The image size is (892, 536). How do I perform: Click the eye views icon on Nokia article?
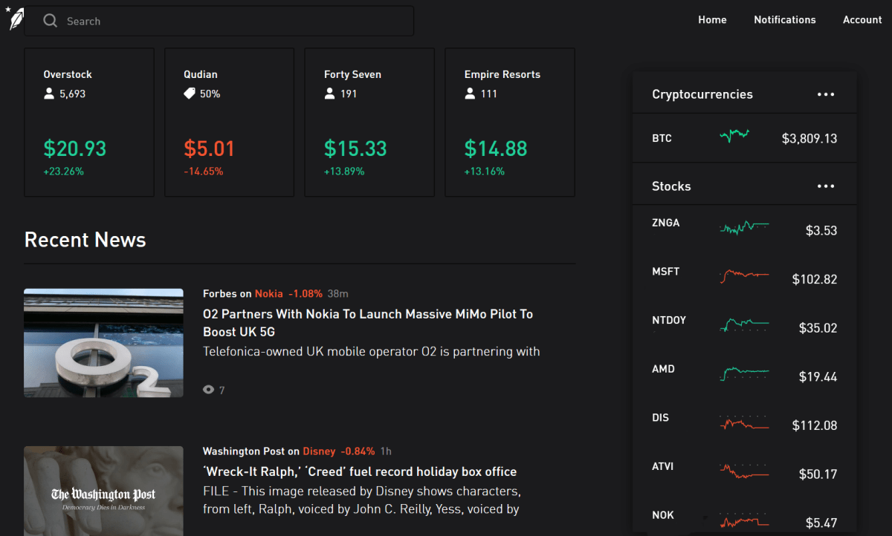pyautogui.click(x=208, y=390)
